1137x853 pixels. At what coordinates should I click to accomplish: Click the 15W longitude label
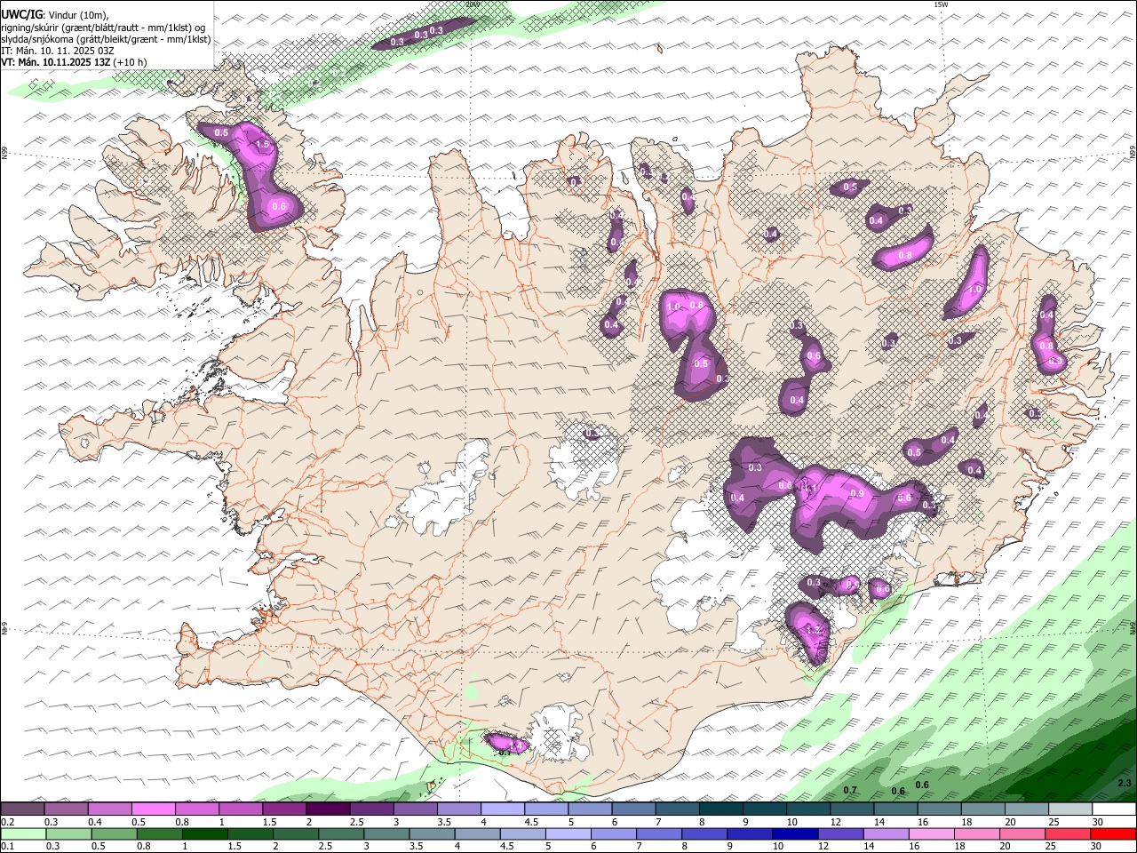(942, 4)
